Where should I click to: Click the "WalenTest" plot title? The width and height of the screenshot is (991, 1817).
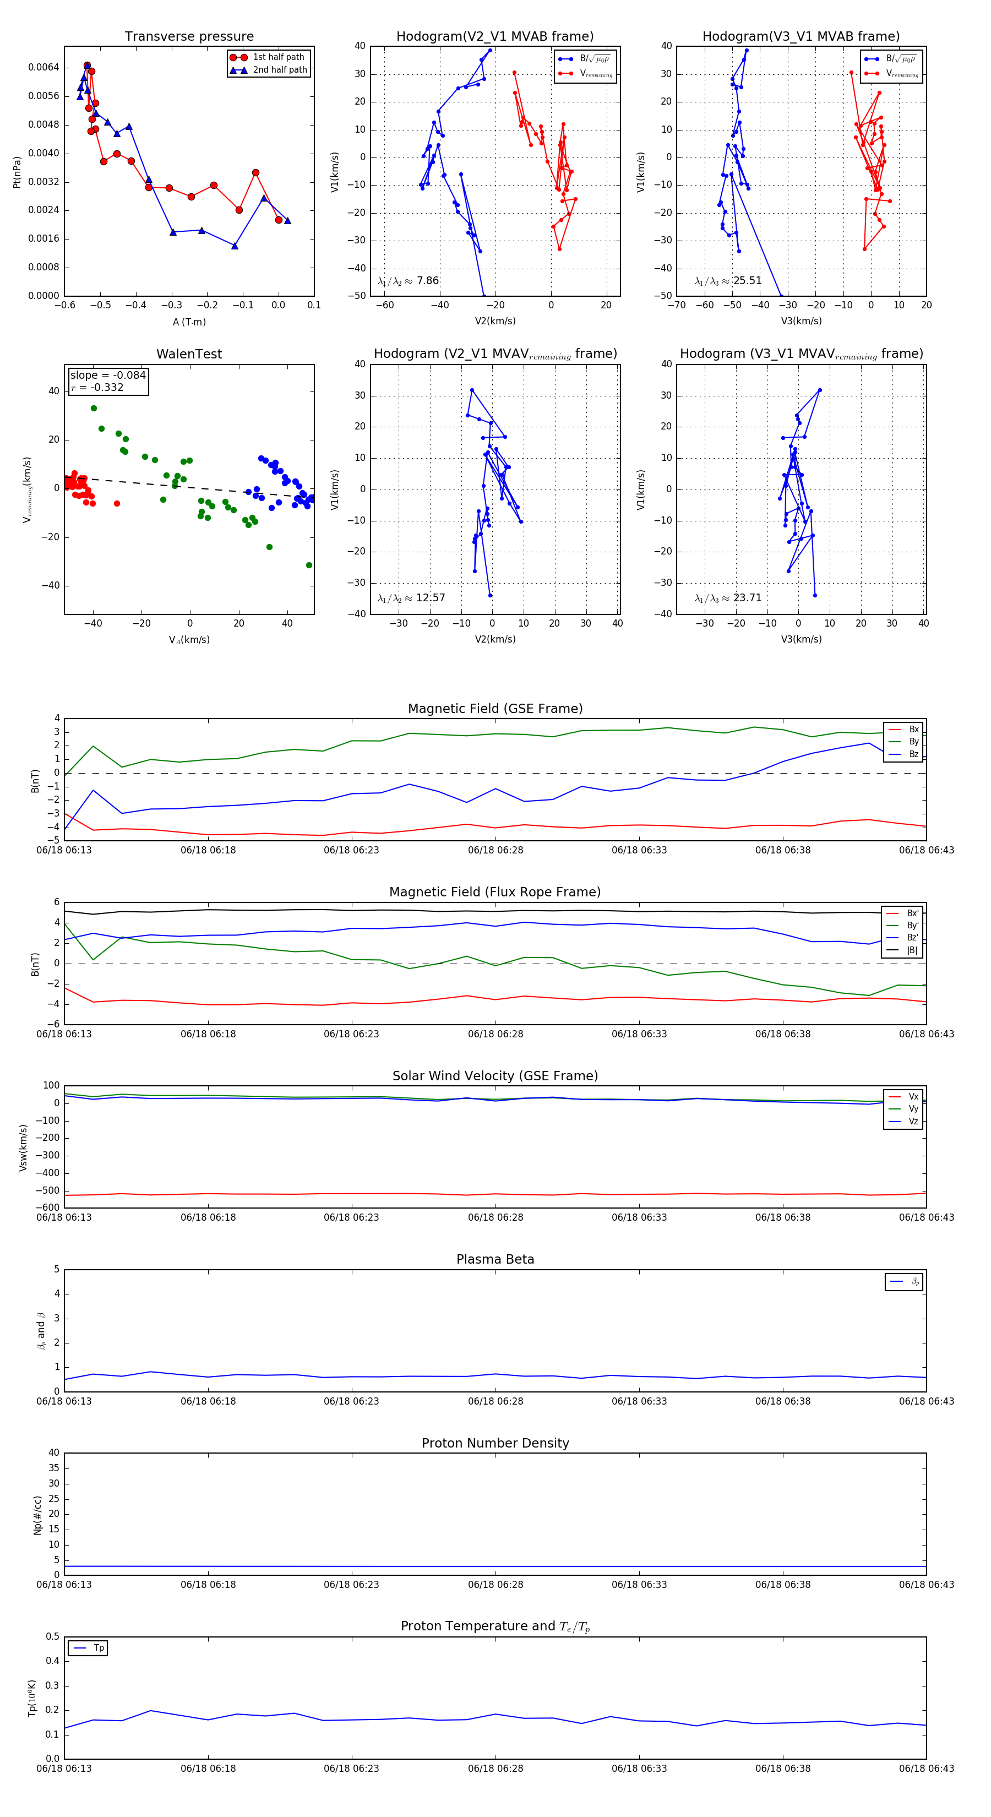[189, 354]
